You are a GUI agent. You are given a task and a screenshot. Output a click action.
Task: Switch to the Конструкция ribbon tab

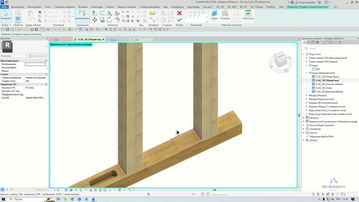(34, 7)
